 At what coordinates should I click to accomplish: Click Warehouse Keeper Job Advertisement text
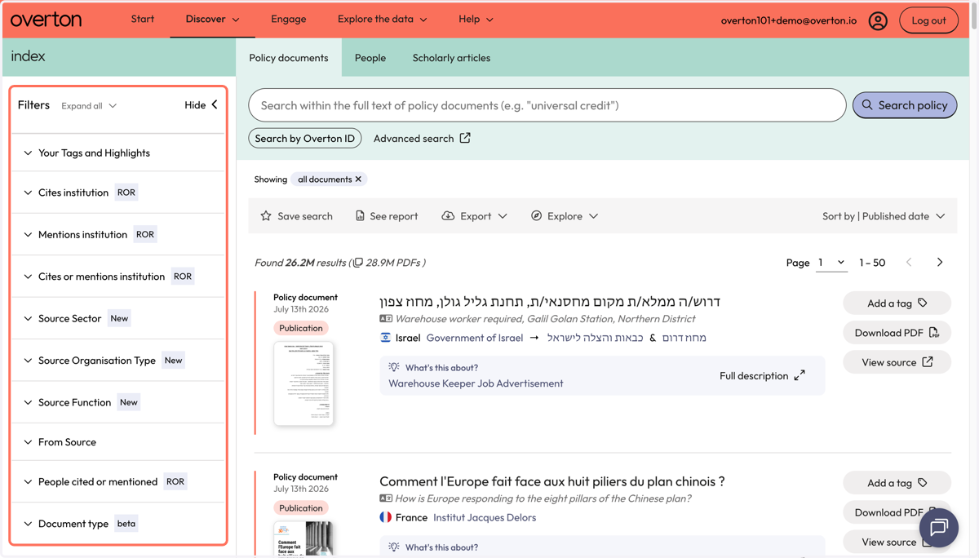click(x=476, y=383)
